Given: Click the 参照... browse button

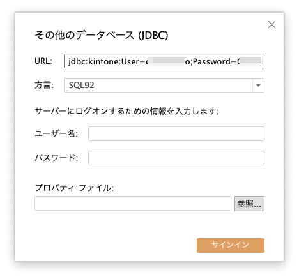Looking at the screenshot, I should (x=249, y=204).
